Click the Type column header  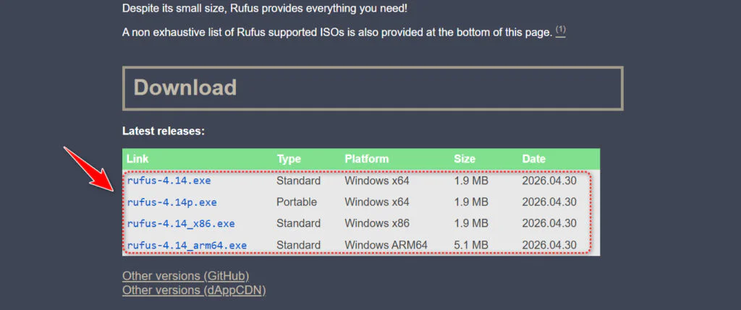[x=289, y=159]
